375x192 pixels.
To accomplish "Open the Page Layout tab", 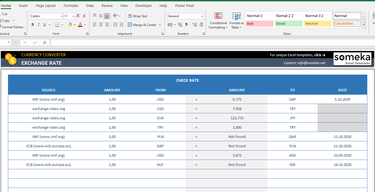I will (x=46, y=5).
